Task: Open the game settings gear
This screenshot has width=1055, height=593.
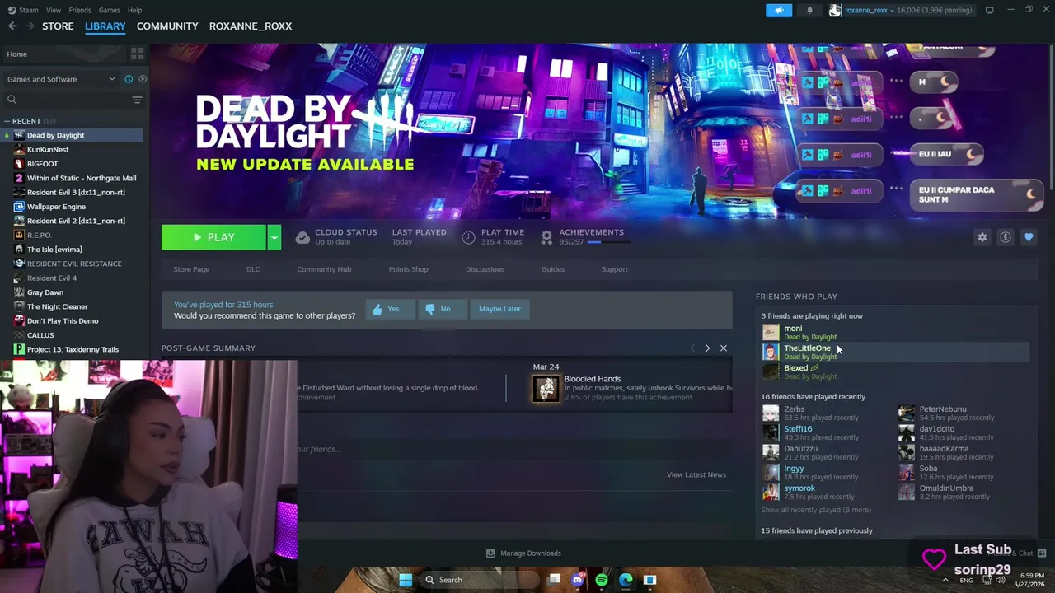Action: (x=982, y=237)
